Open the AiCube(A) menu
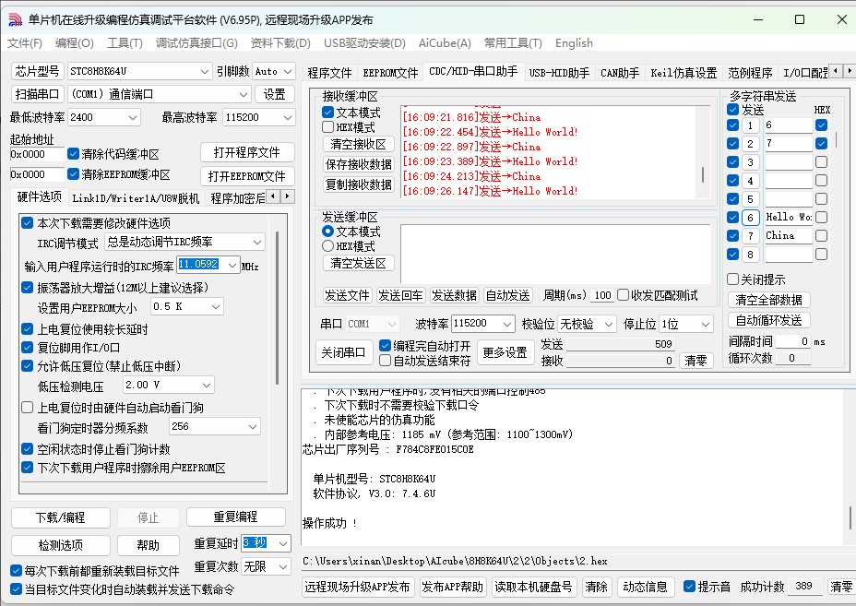Image resolution: width=856 pixels, height=606 pixels. tap(445, 43)
